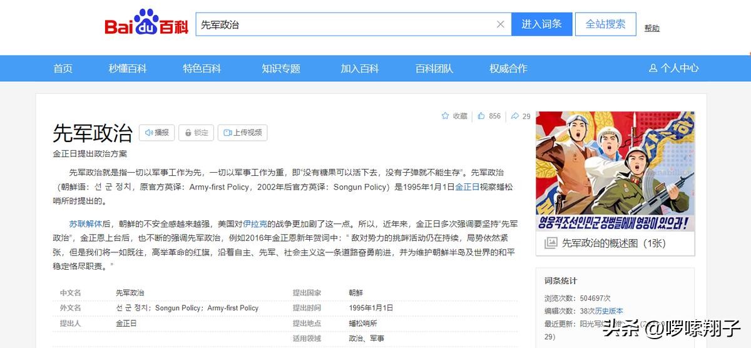Like the article with thumbs-up icon
Screen dimensions: 751x348
[481, 116]
